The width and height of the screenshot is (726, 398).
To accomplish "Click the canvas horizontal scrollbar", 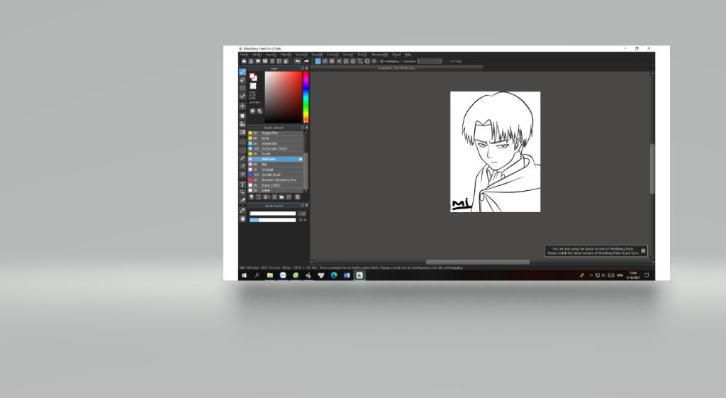I will pyautogui.click(x=477, y=262).
